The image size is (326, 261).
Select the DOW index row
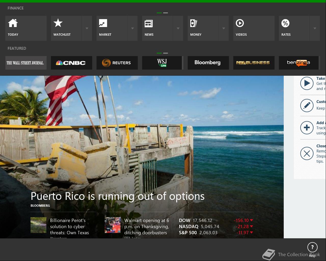pyautogui.click(x=216, y=220)
